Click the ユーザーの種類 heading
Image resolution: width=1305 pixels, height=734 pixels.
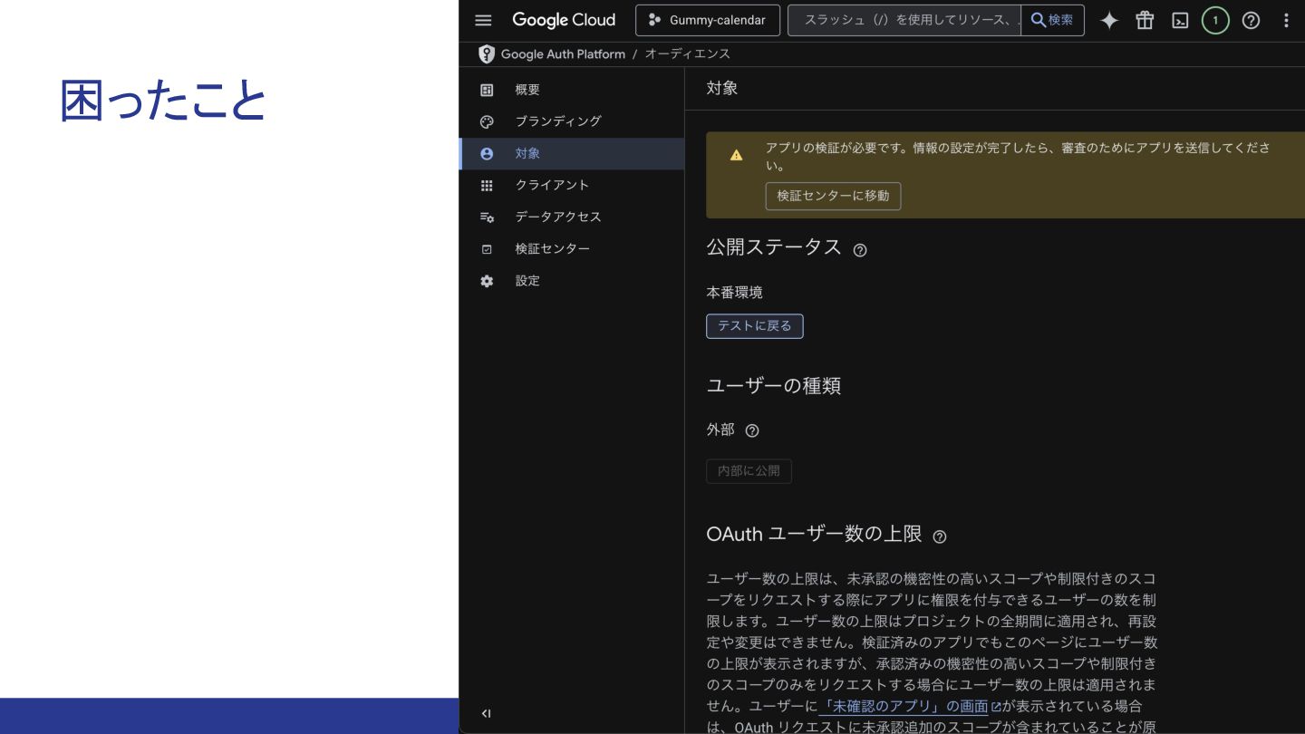coord(774,386)
